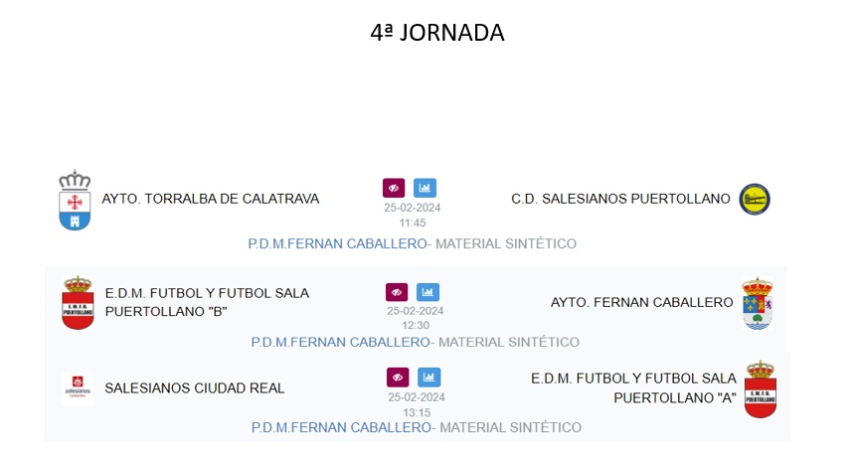The width and height of the screenshot is (855, 457).
Task: Click C.D. Salesianos Puertollano round badge
Action: 756,199
